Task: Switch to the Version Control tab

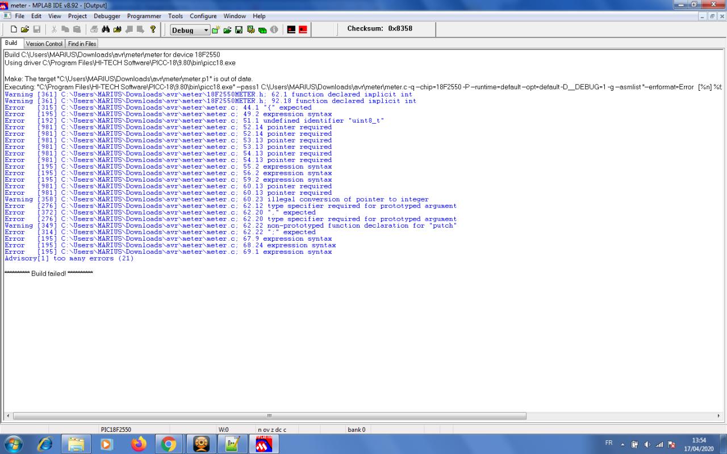Action: (x=44, y=44)
